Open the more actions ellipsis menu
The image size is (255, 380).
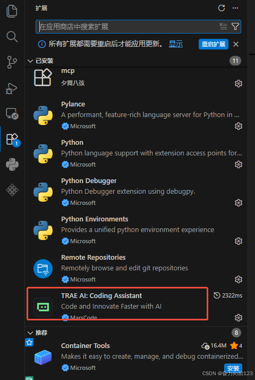point(235,8)
